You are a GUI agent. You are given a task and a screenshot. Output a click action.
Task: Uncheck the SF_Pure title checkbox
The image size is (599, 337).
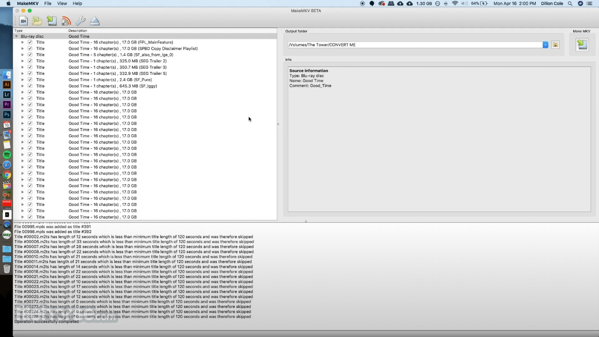tap(30, 80)
